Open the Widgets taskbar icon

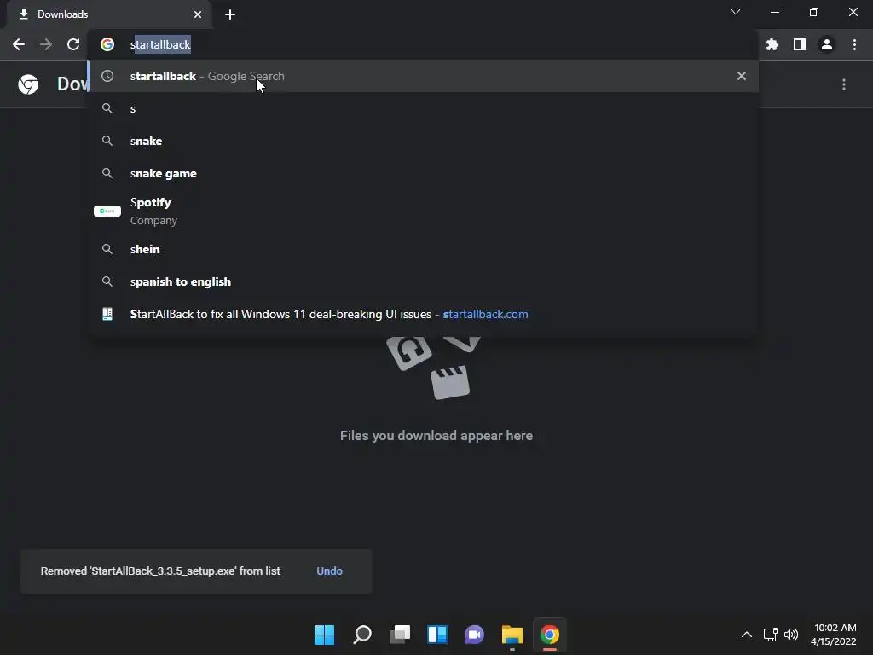point(437,635)
